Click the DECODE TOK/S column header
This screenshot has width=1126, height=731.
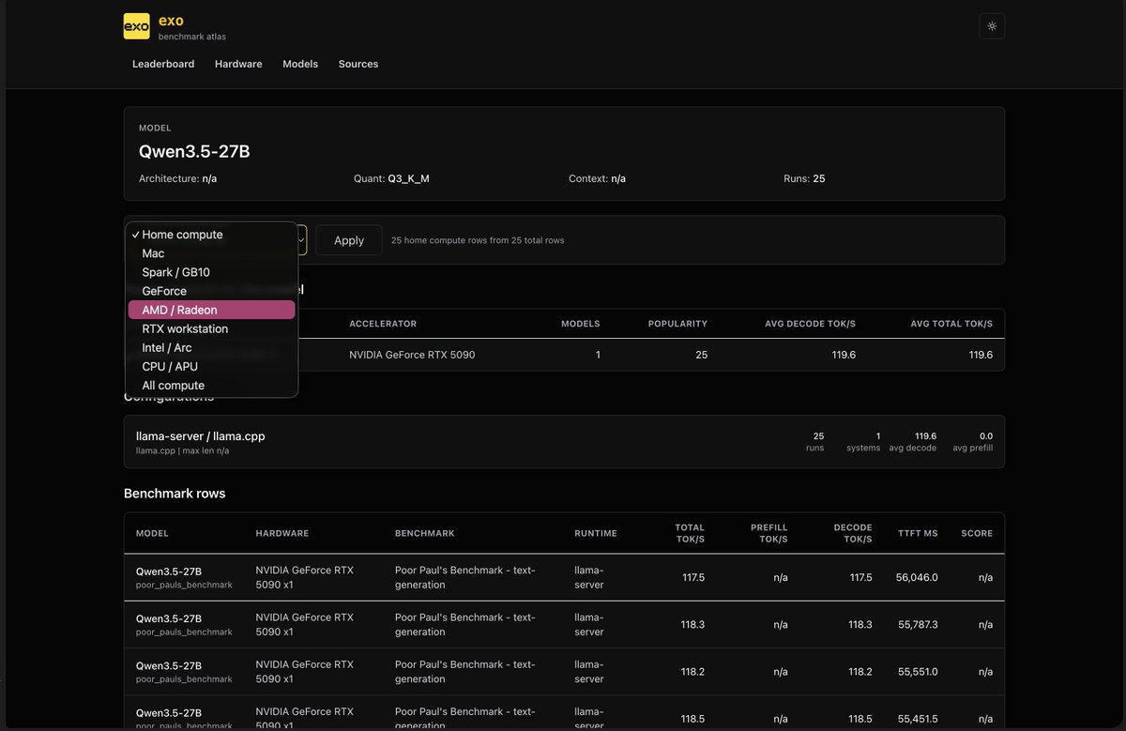pyautogui.click(x=853, y=533)
